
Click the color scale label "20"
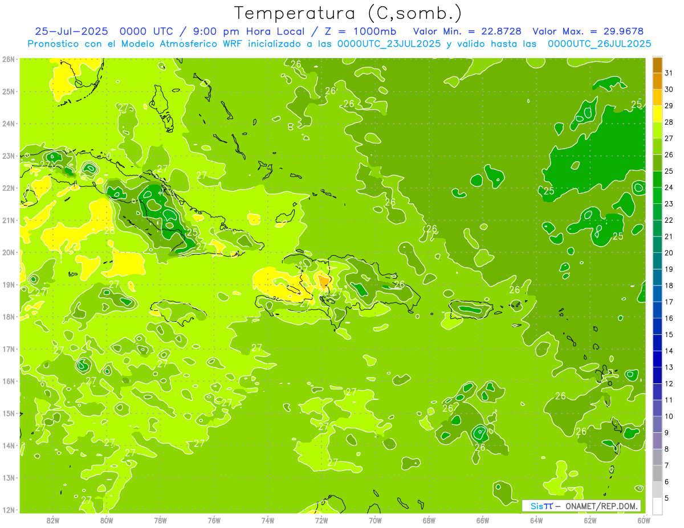click(x=669, y=253)
